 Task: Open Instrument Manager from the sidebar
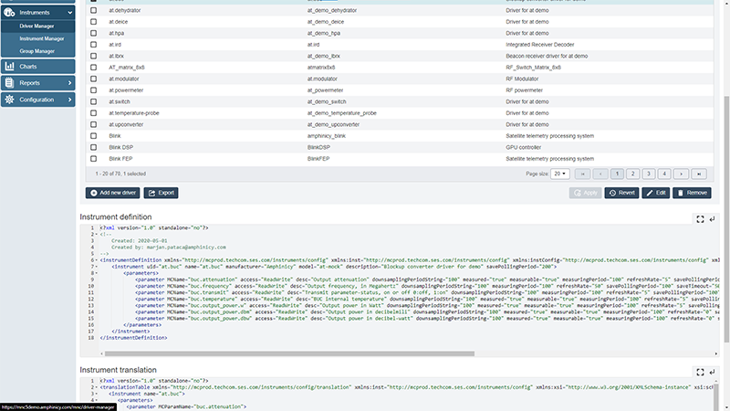(42, 39)
